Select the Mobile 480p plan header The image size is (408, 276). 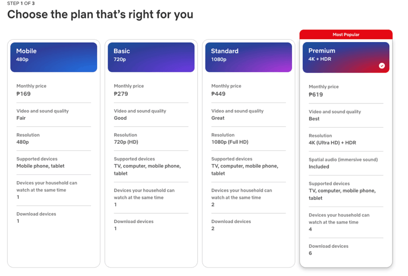[x=54, y=57]
